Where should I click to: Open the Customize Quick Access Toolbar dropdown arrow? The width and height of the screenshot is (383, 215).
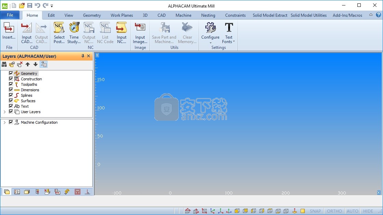point(52,6)
